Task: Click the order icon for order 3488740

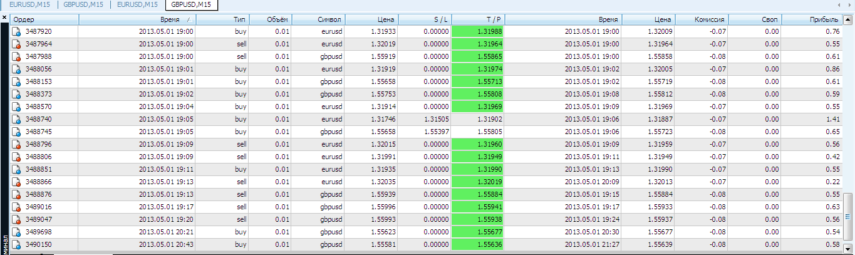Action: 18,119
